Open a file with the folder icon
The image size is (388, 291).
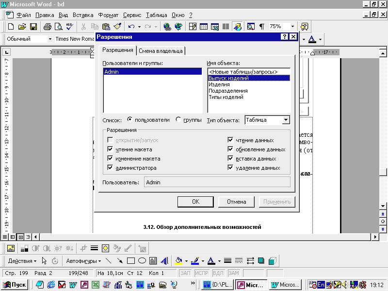pos(22,27)
